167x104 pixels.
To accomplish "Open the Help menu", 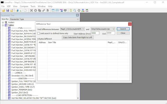I will 50,6.
